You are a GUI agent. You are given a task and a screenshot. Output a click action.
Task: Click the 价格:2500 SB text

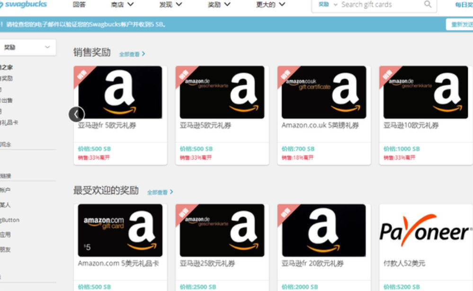pyautogui.click(x=198, y=287)
